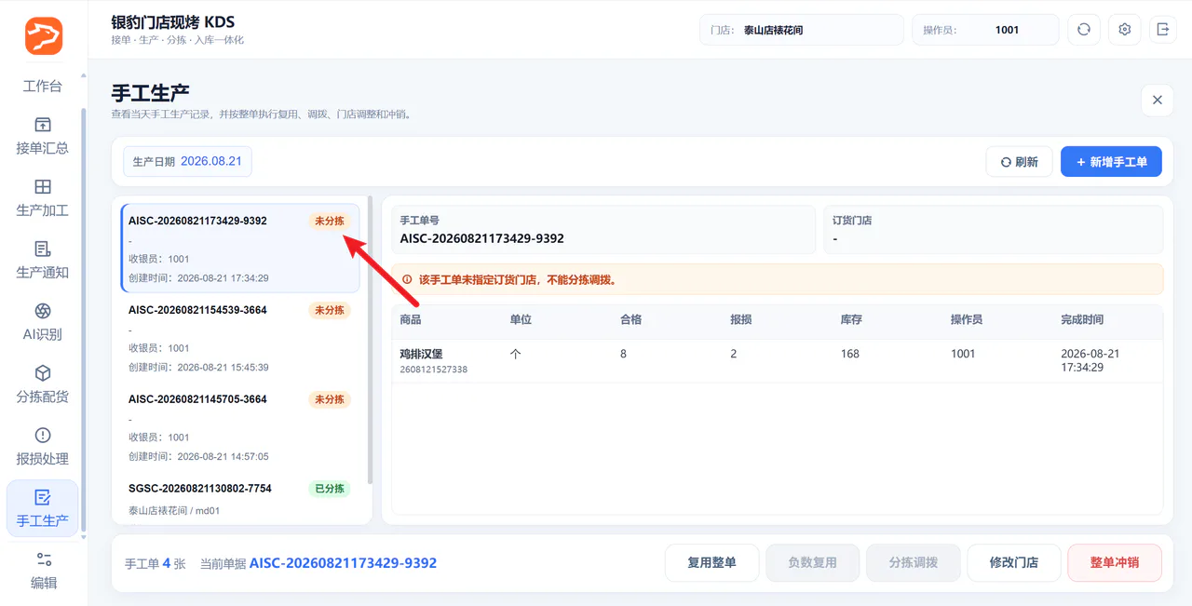Click the current order number in the footer
Viewport: 1192px width, 606px height.
pos(343,563)
